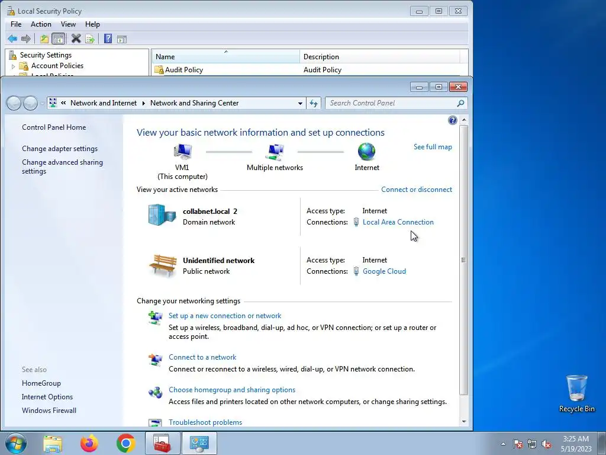Click the Help toolbar icon in Local Security Policy
Viewport: 606px width, 455px height.
click(108, 39)
